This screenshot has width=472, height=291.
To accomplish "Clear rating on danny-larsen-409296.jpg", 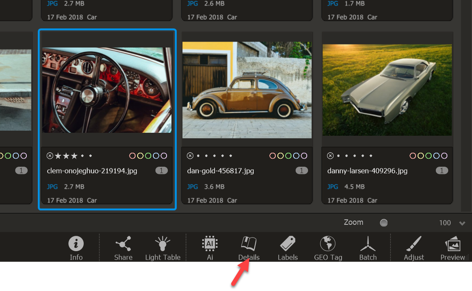I will click(x=330, y=156).
